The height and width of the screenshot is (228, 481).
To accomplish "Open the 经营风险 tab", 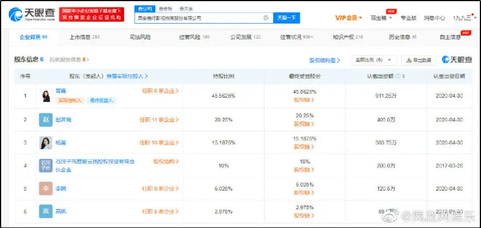I will pyautogui.click(x=194, y=37).
